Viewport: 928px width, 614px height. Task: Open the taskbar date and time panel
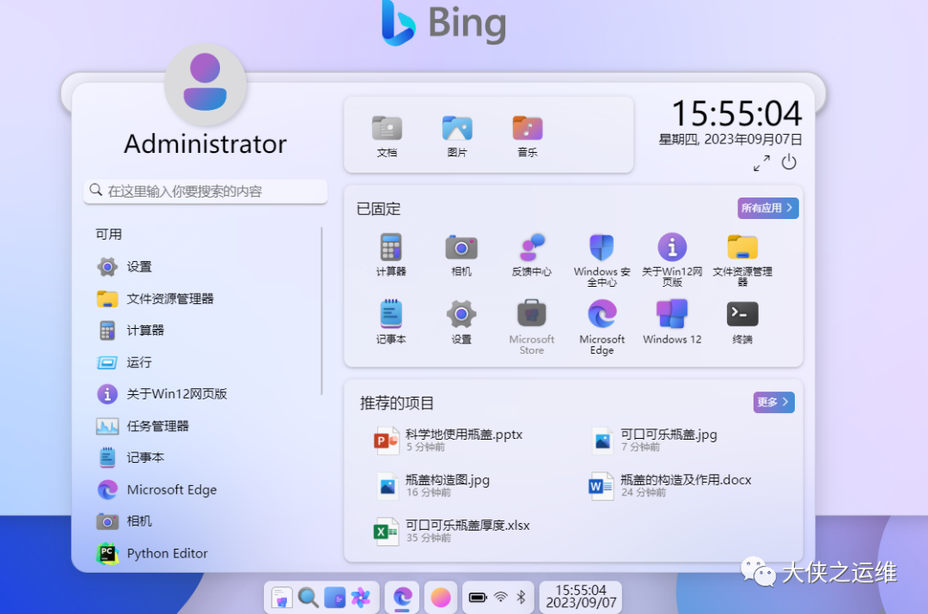tap(581, 596)
